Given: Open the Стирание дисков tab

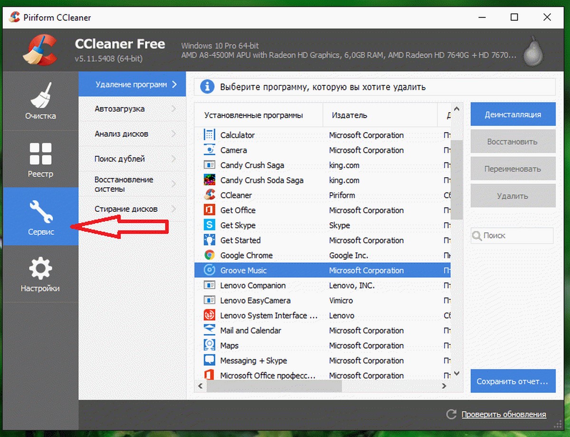Looking at the screenshot, I should point(132,209).
